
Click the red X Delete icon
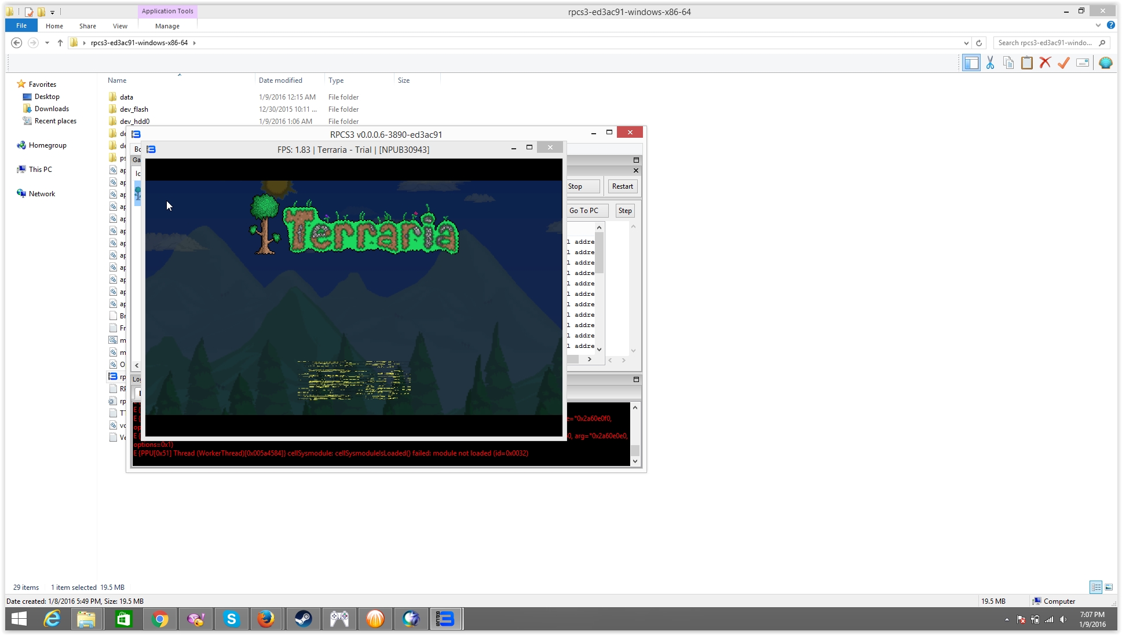pyautogui.click(x=1045, y=63)
